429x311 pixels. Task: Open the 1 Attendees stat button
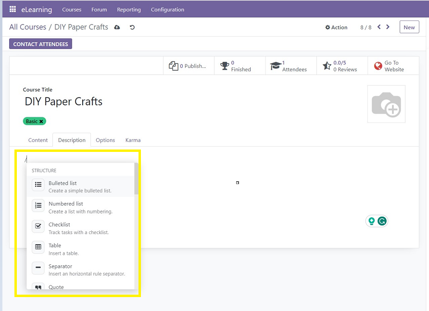(291, 66)
